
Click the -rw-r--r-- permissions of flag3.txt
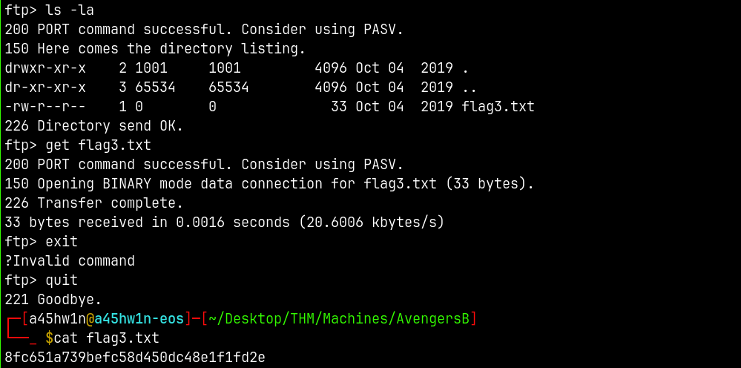(x=45, y=107)
